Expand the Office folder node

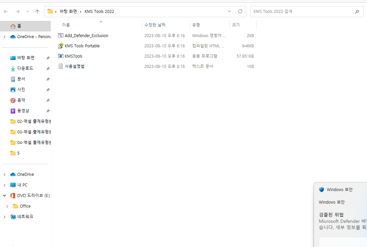pos(7,206)
